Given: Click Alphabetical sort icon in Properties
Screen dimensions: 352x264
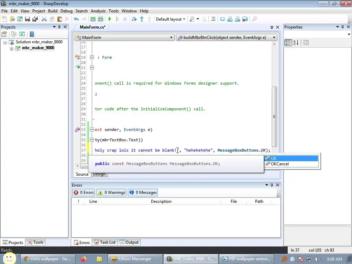Looking at the screenshot, I should [296, 42].
